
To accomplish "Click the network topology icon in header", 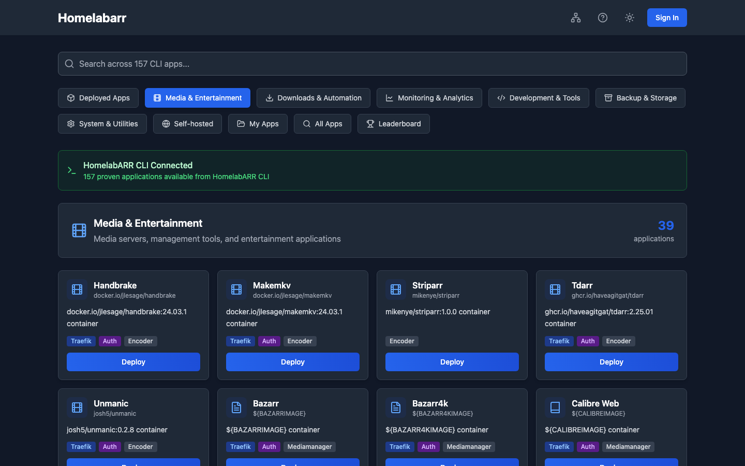I will coord(576,18).
